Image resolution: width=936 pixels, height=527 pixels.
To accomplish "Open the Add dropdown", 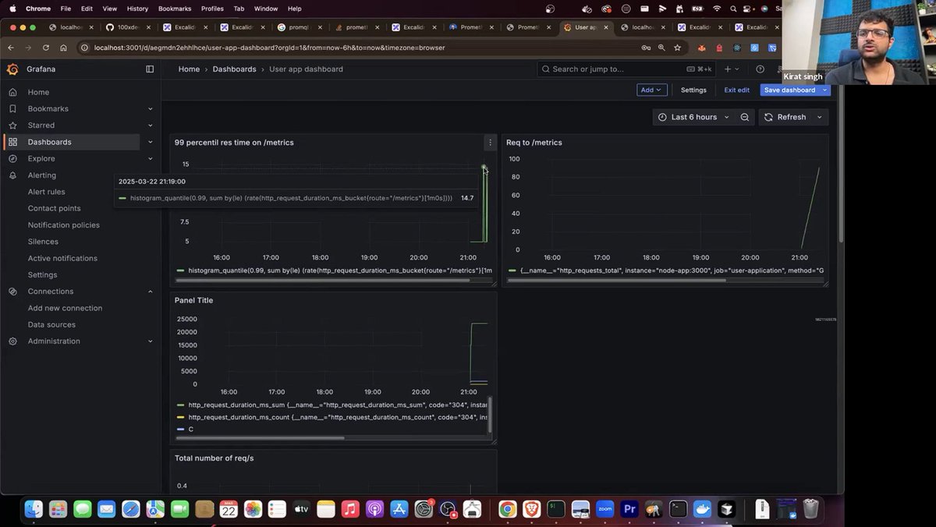I will point(651,90).
